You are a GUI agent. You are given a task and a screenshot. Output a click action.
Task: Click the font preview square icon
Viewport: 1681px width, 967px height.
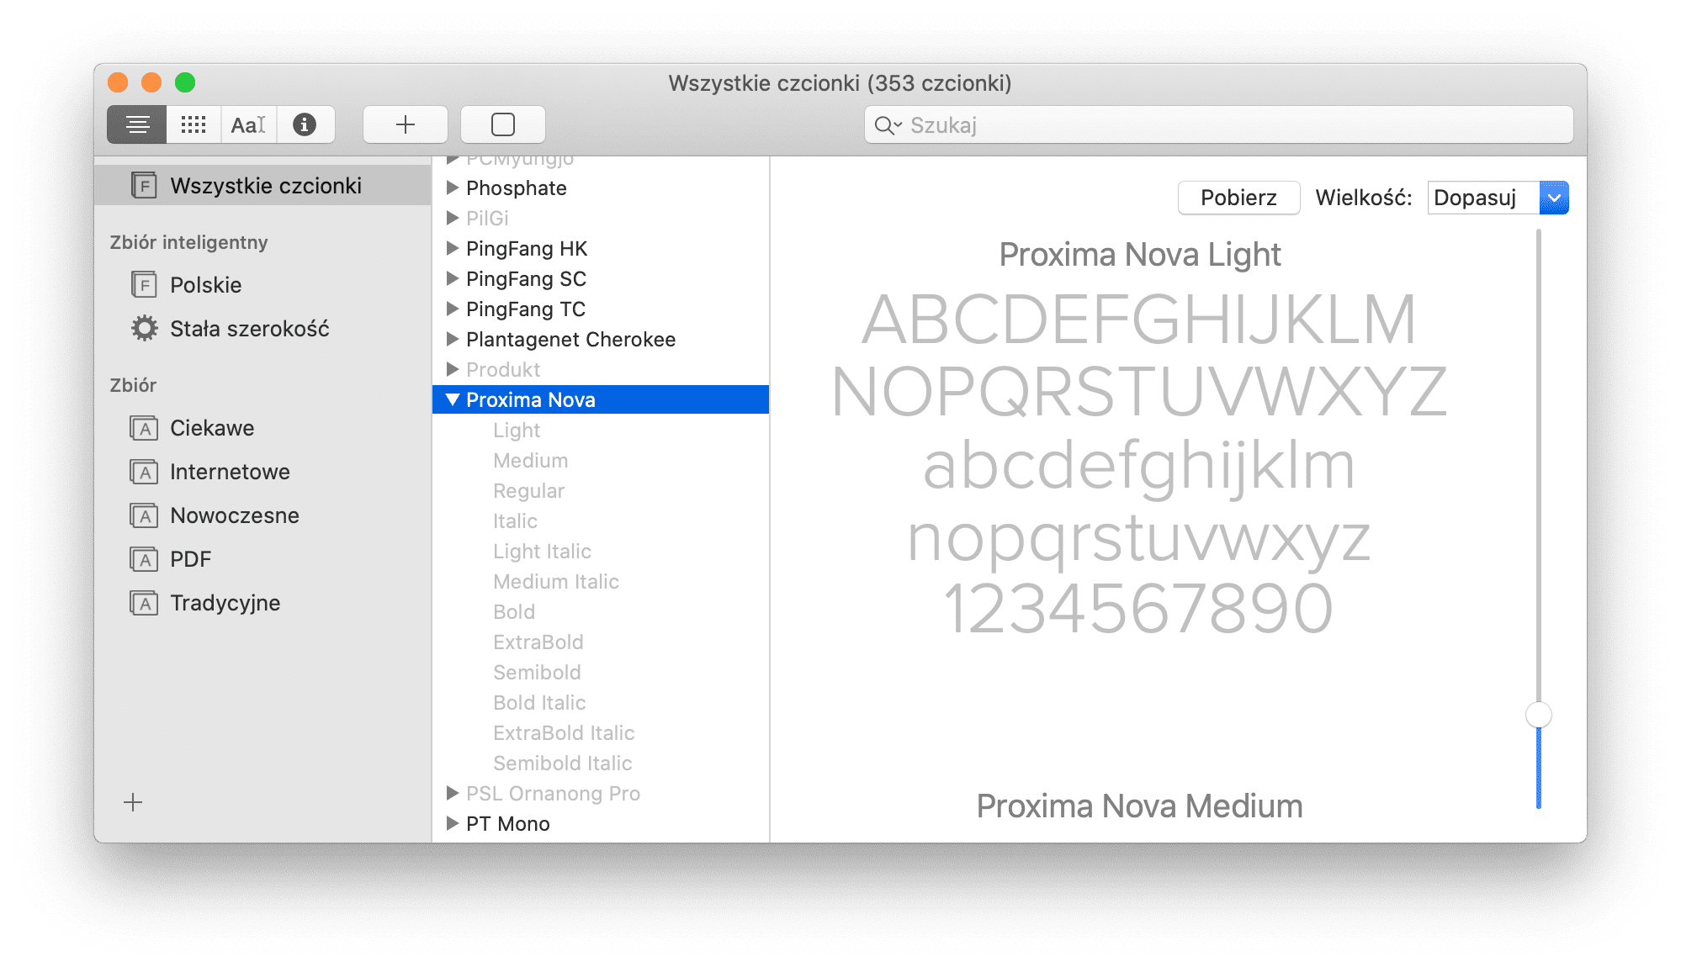coord(502,124)
